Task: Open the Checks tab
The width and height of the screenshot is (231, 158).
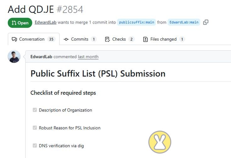Action: click(120, 39)
